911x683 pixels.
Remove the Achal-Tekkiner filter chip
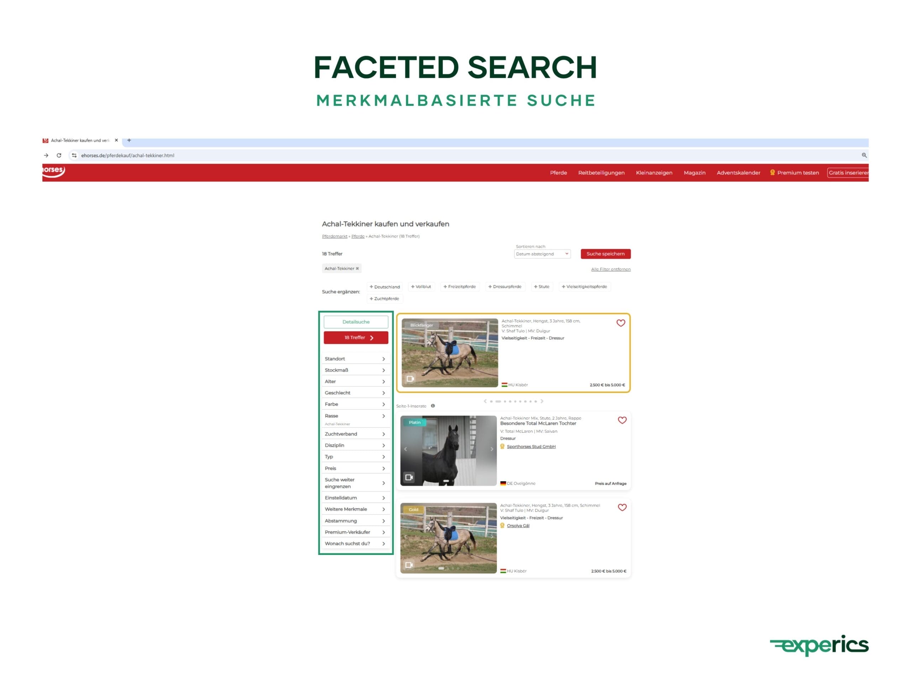click(x=358, y=269)
